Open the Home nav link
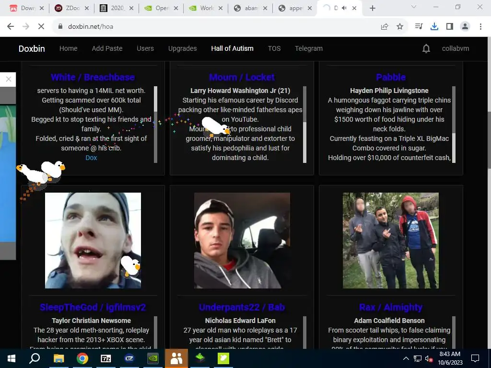Viewport: 491px width, 368px height. point(68,48)
